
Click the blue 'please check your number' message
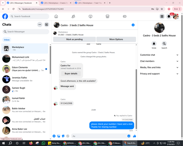coord(112,126)
